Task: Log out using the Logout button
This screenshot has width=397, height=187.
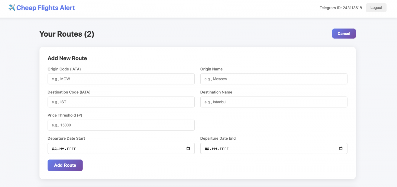Action: [x=376, y=8]
